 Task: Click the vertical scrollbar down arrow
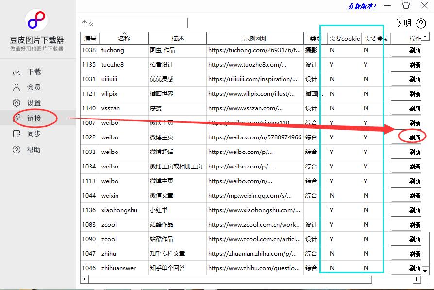click(425, 271)
